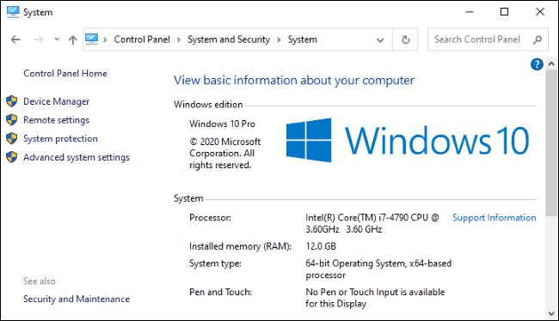This screenshot has width=559, height=321.
Task: Click the Windows 10 logo
Action: [x=408, y=140]
